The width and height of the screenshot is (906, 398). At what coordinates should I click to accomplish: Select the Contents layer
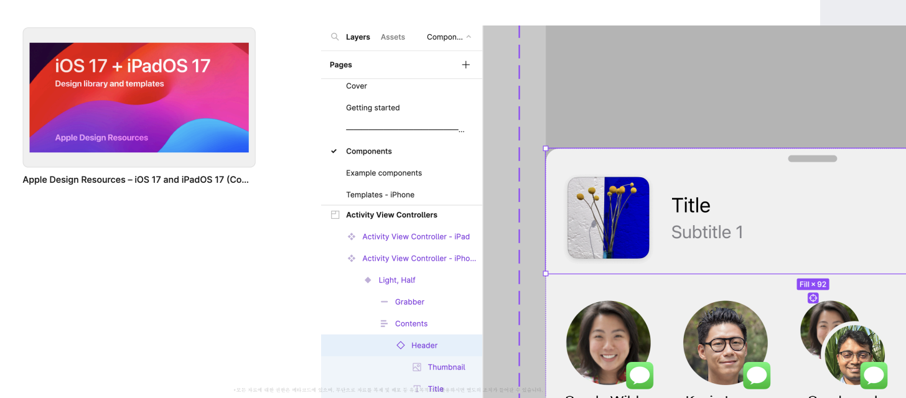pos(411,323)
